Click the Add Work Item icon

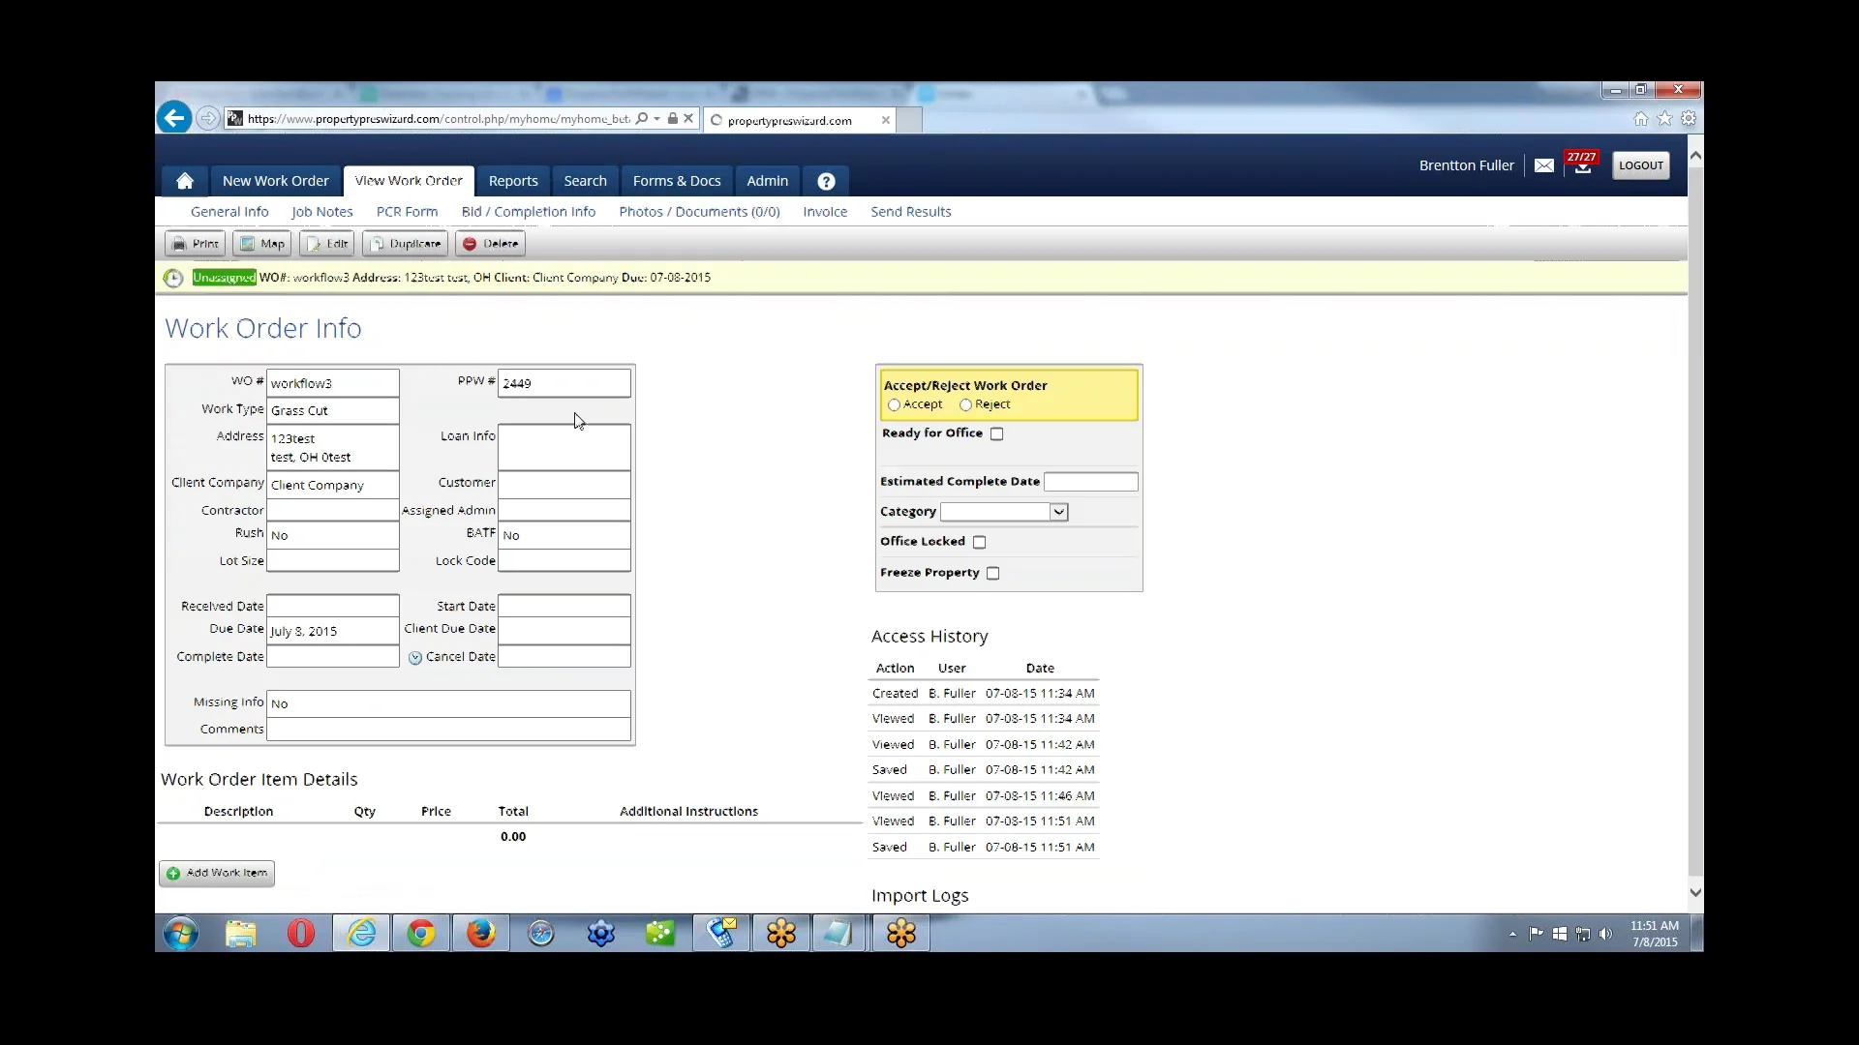(x=173, y=872)
